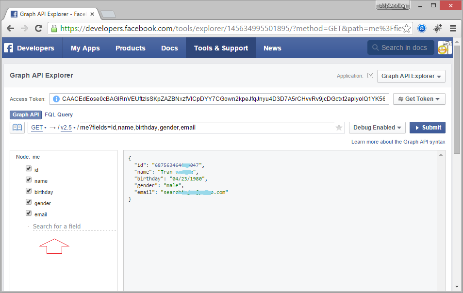Screen dimensions: 463x293
Task: Open the Get Token dropdown
Action: pyautogui.click(x=419, y=99)
